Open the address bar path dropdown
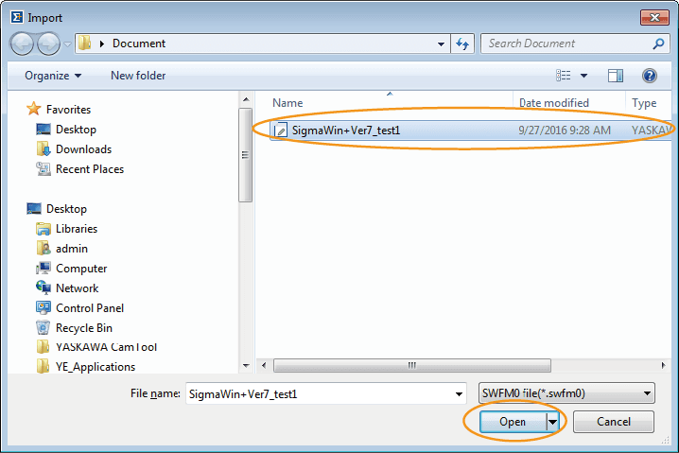 click(442, 44)
